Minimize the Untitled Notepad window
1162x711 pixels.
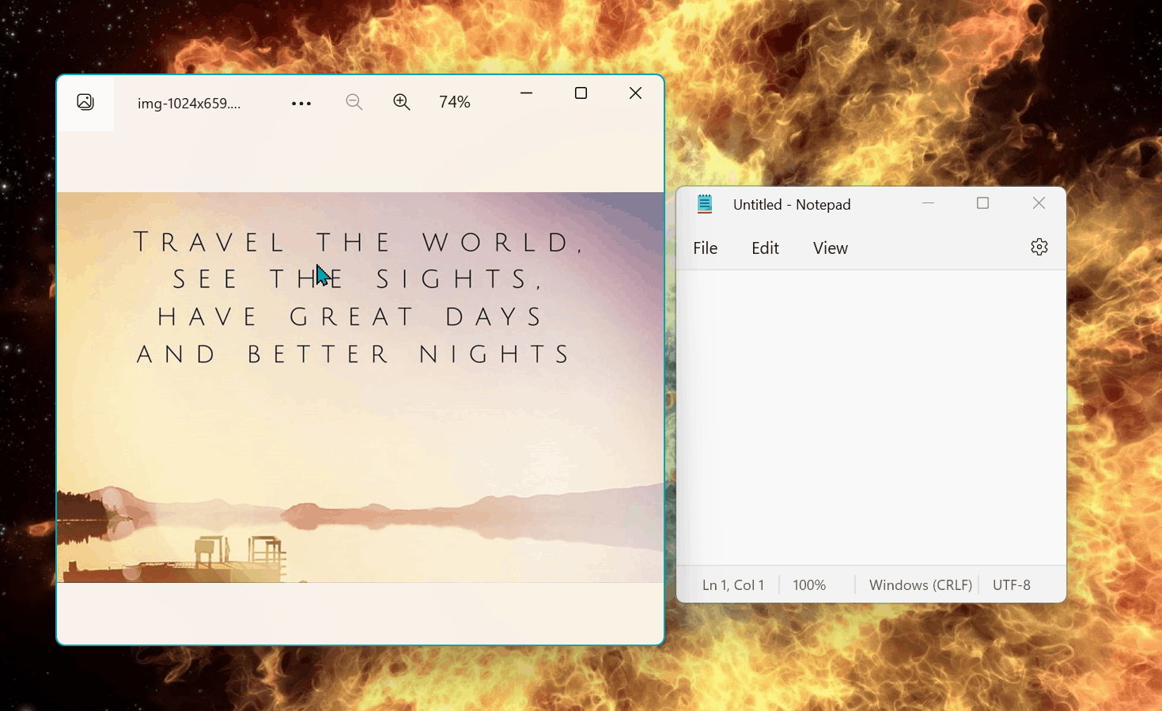(928, 203)
